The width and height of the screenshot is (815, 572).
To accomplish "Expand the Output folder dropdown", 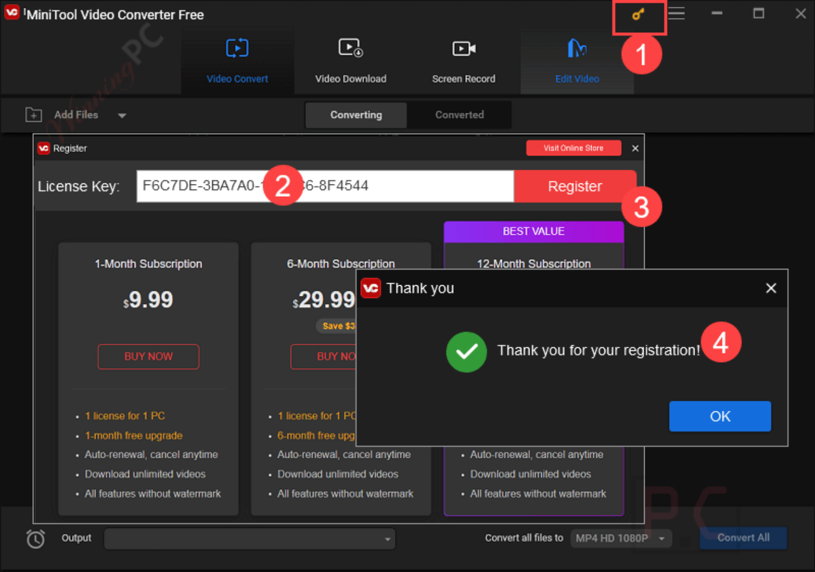I will [386, 539].
